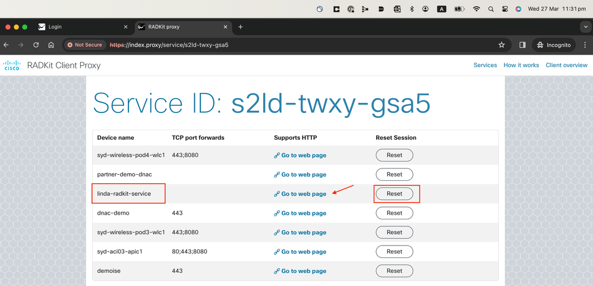Click the Service ID s2ld-twxy-gsa5 heading
The height and width of the screenshot is (286, 593).
261,102
